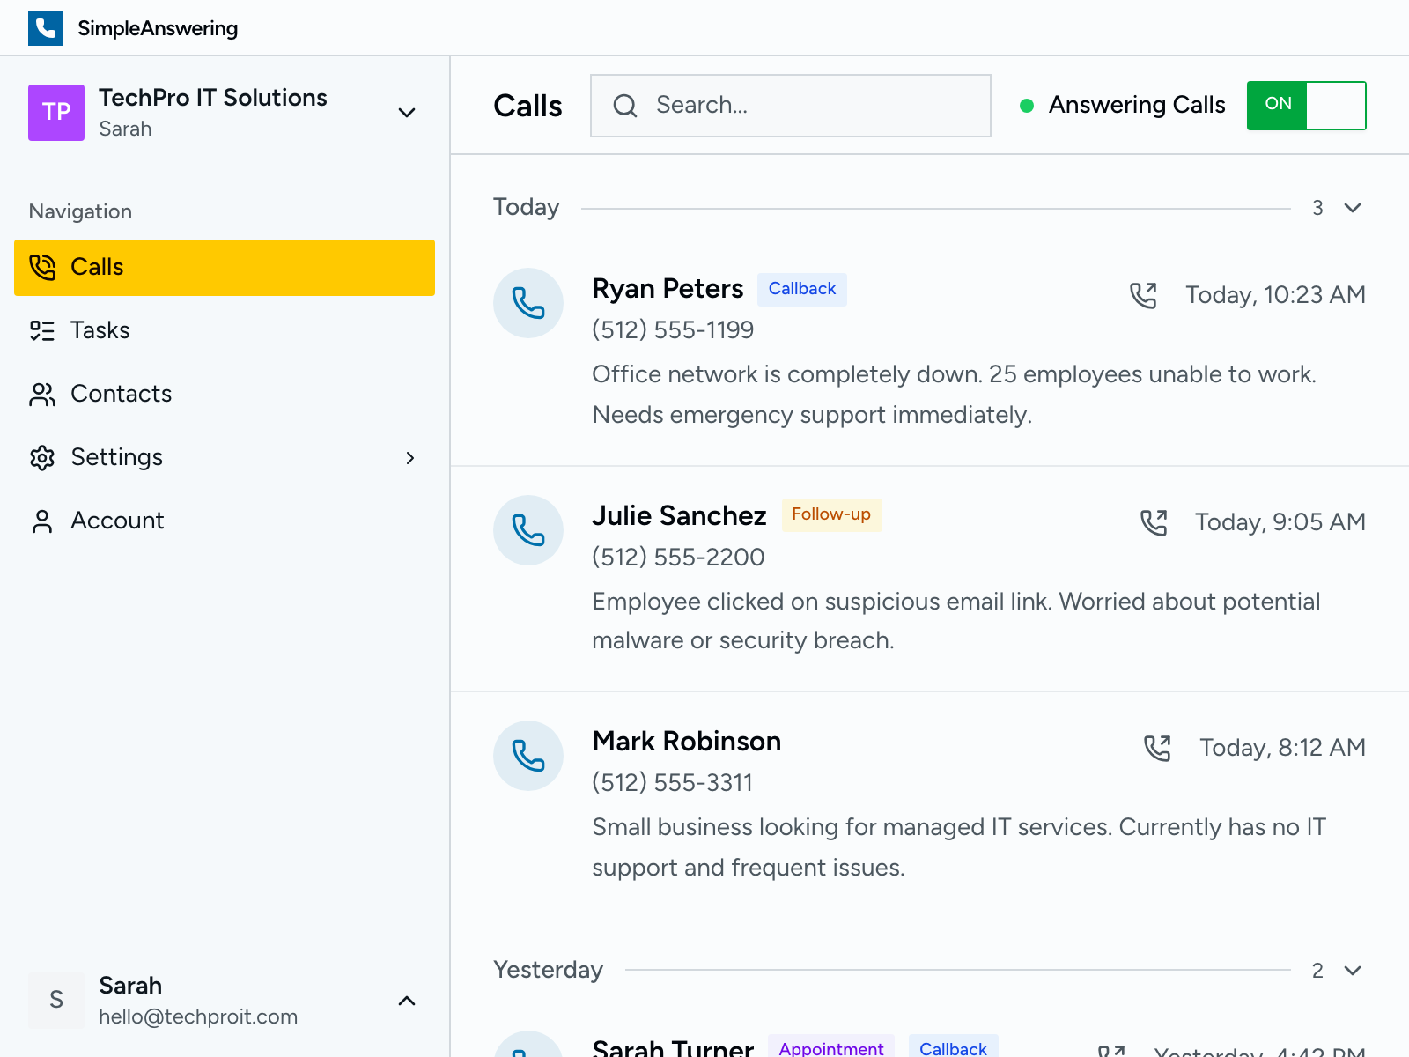Collapse Sarah's user panel chevron

pos(406,1001)
